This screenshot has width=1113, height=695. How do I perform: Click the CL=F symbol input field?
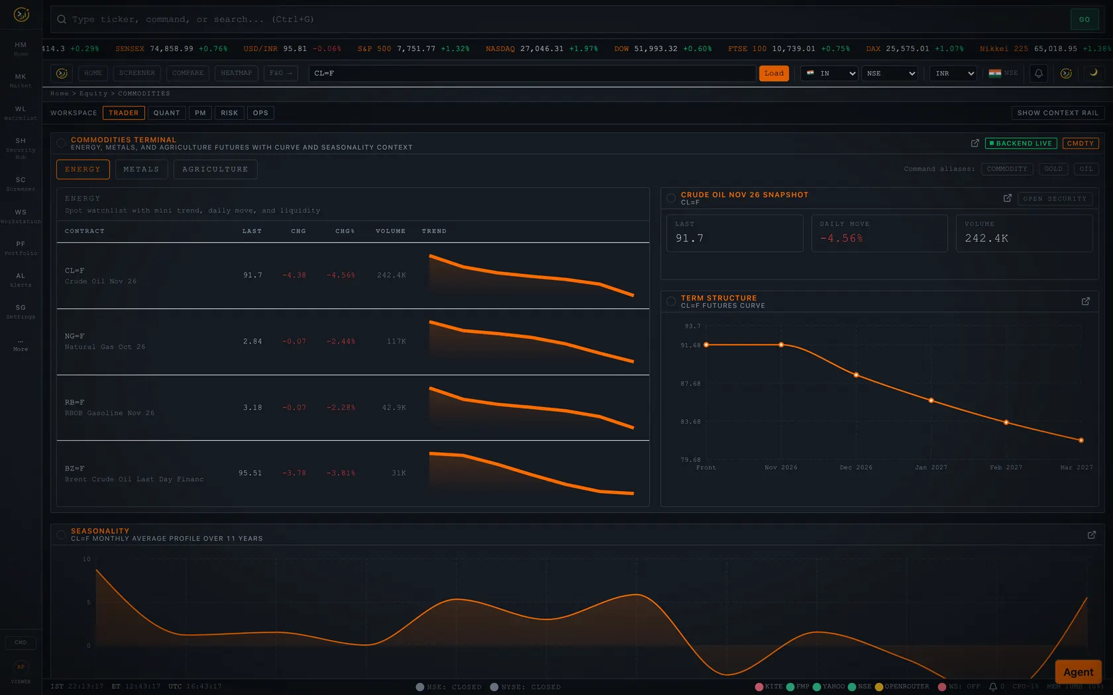(x=532, y=73)
